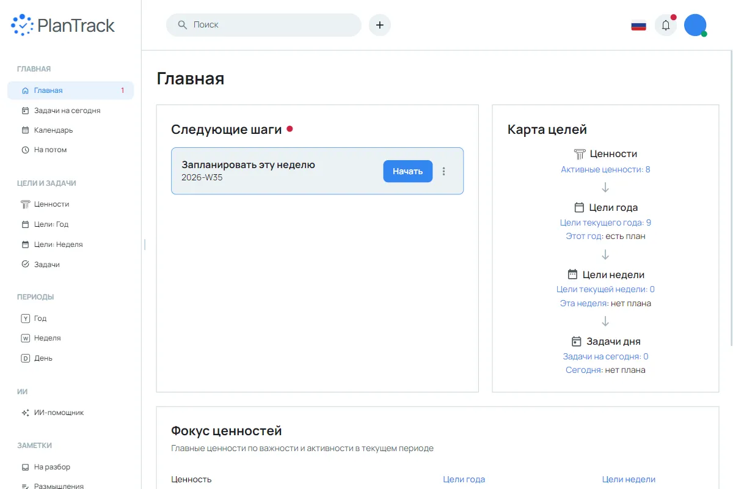This screenshot has height=489, width=733.
Task: Click the magnifier icon in search
Action: (x=182, y=25)
